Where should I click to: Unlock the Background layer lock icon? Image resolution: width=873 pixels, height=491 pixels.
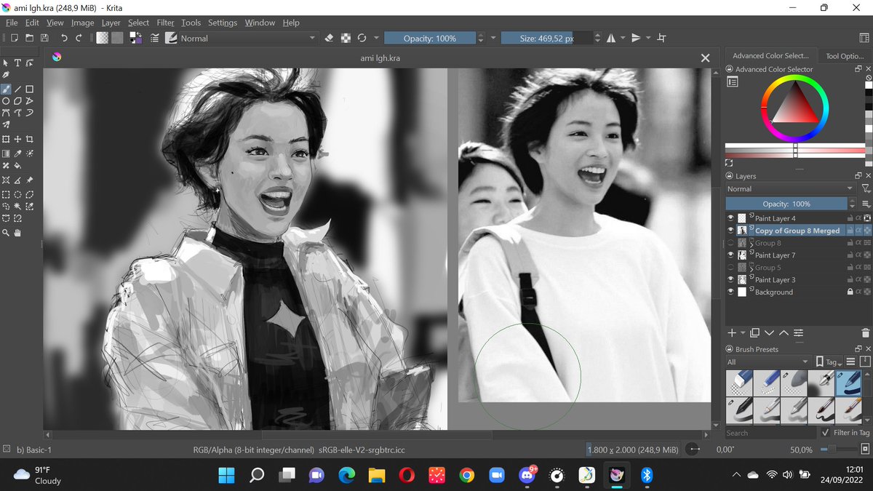click(850, 292)
